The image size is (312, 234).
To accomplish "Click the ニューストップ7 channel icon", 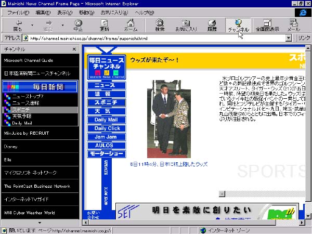I will click(7, 97).
